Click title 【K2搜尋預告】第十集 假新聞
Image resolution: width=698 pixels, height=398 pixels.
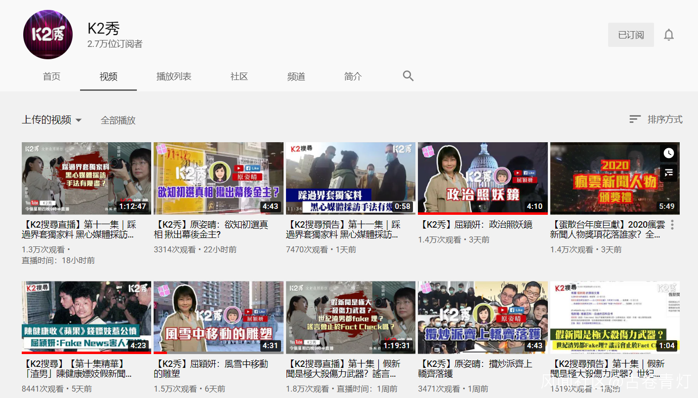[x=608, y=369]
